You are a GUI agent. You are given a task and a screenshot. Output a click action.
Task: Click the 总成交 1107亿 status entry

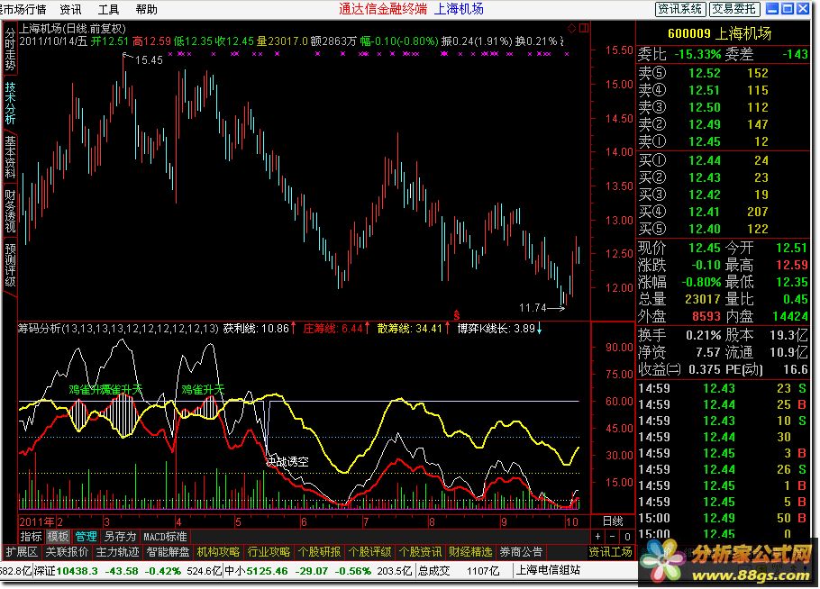[x=459, y=571]
